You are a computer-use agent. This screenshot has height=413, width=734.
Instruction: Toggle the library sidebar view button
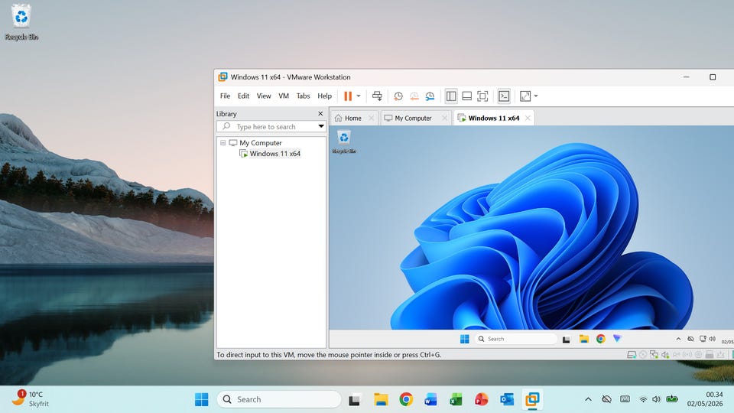(451, 96)
